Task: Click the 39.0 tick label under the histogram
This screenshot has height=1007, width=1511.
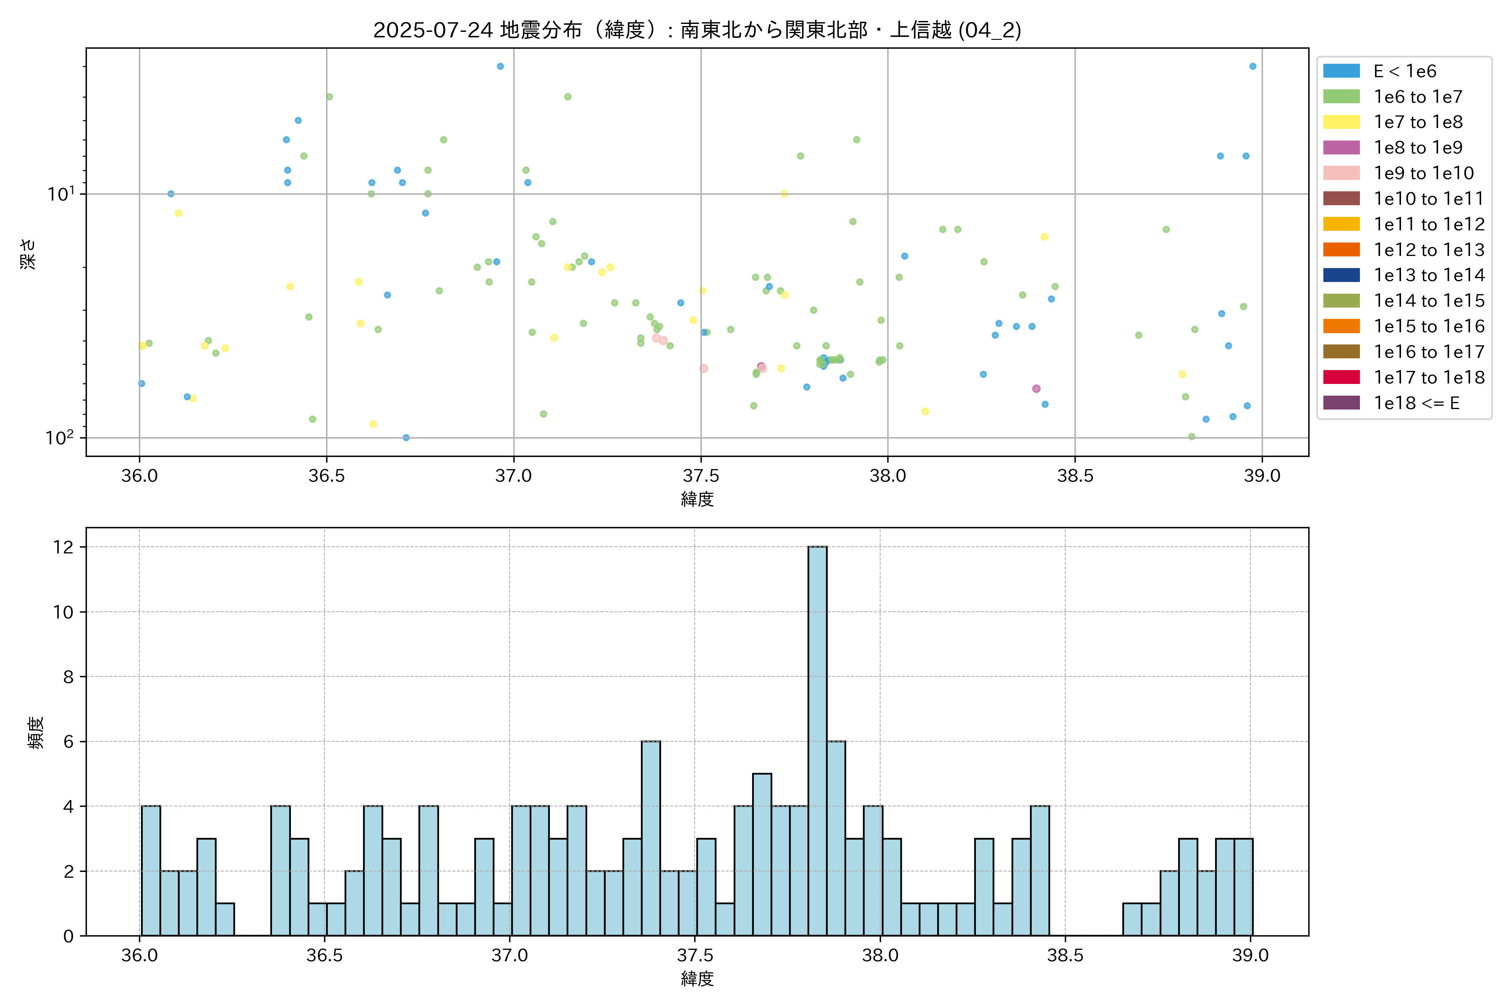Action: (x=1250, y=956)
